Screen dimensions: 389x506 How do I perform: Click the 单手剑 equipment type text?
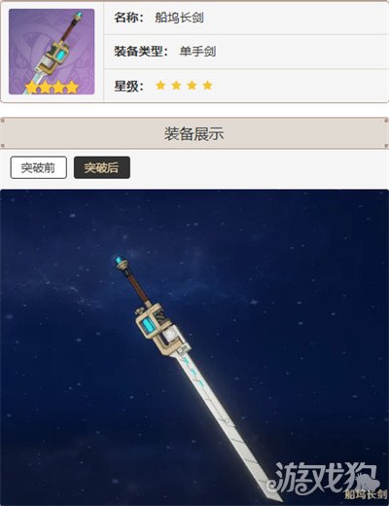click(x=197, y=52)
